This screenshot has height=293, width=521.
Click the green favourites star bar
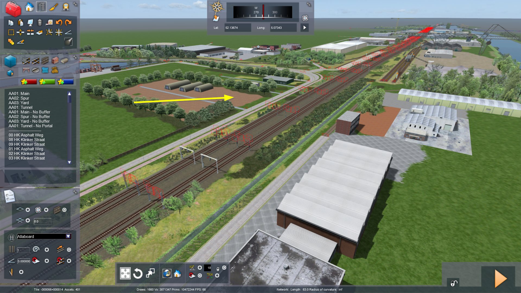pos(47,82)
